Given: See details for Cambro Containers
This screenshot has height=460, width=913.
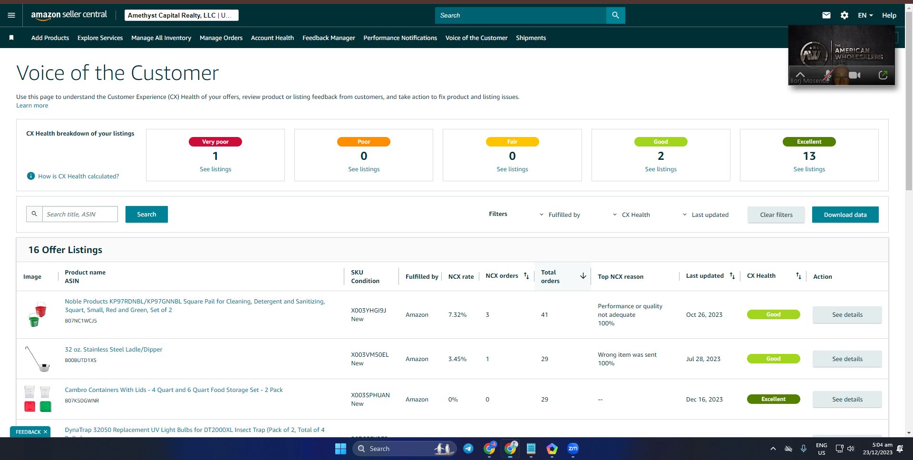Looking at the screenshot, I should (x=847, y=399).
